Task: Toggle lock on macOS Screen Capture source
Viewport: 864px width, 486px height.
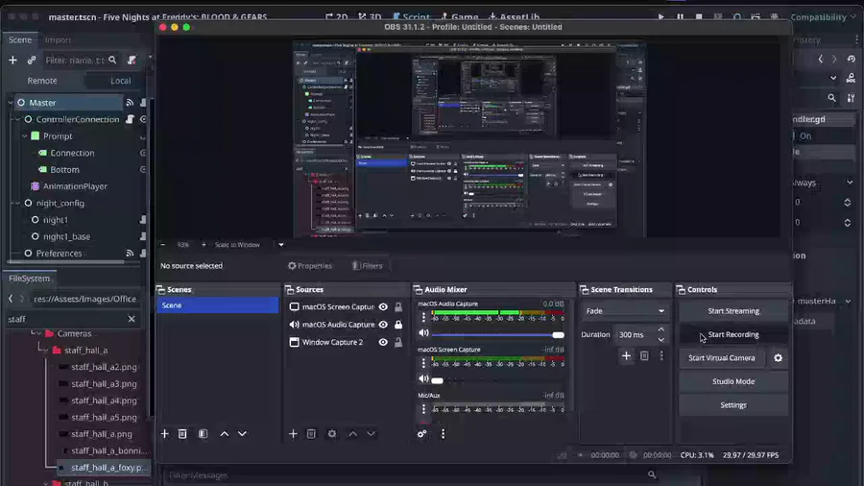Action: pos(398,307)
